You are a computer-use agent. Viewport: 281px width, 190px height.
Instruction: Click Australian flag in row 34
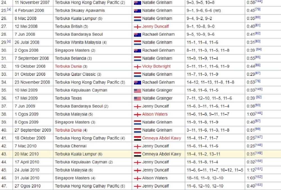tap(137, 83)
